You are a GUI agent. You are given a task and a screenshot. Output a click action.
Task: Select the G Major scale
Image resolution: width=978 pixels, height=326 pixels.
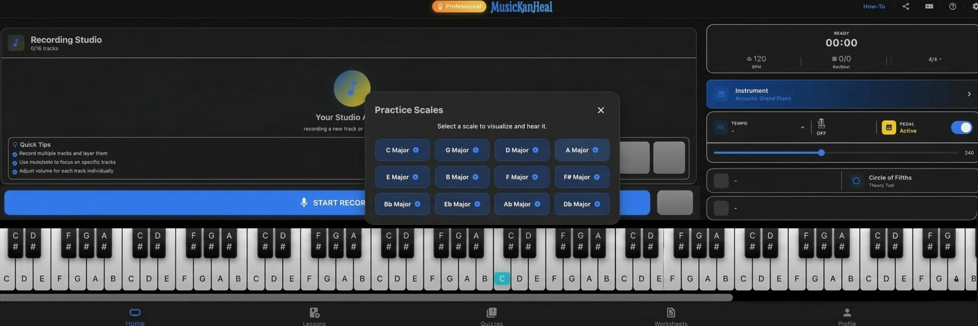click(462, 150)
